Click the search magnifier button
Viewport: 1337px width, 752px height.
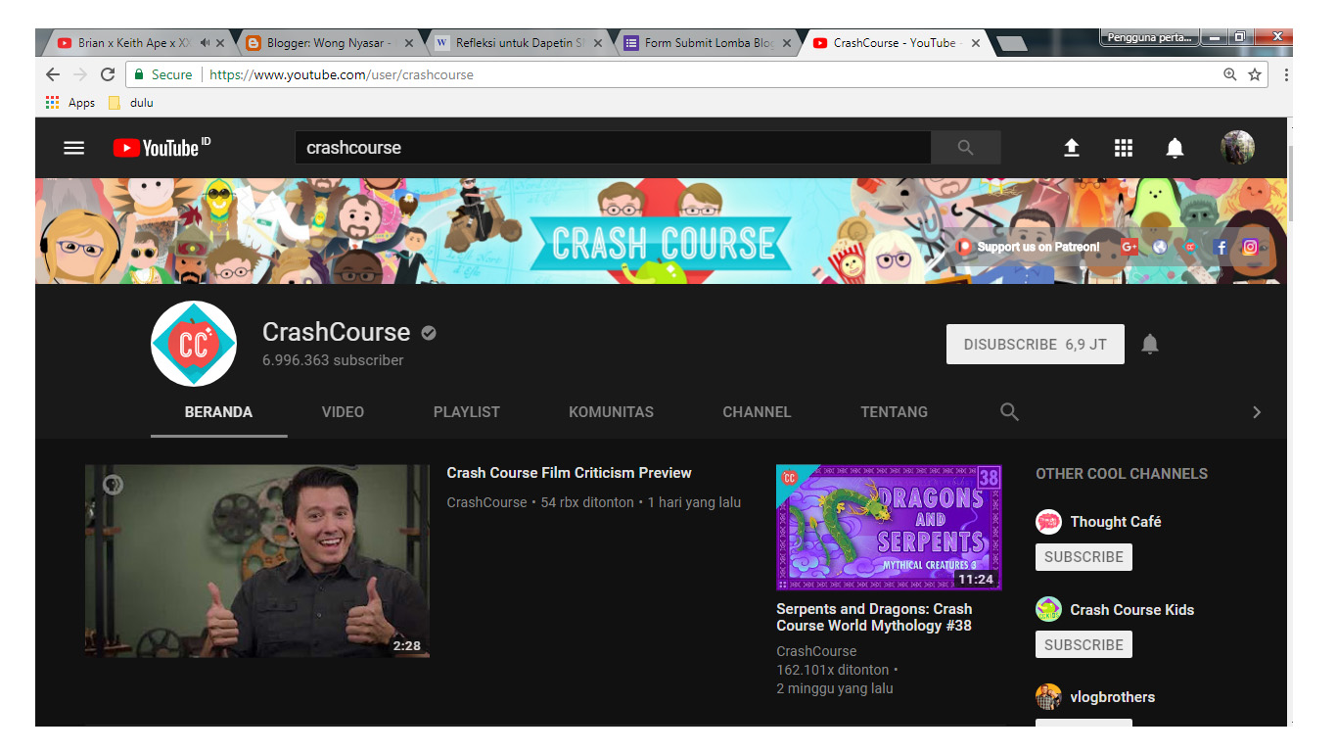(x=966, y=148)
